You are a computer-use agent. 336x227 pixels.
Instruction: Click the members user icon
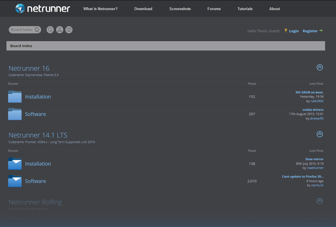coord(60,30)
